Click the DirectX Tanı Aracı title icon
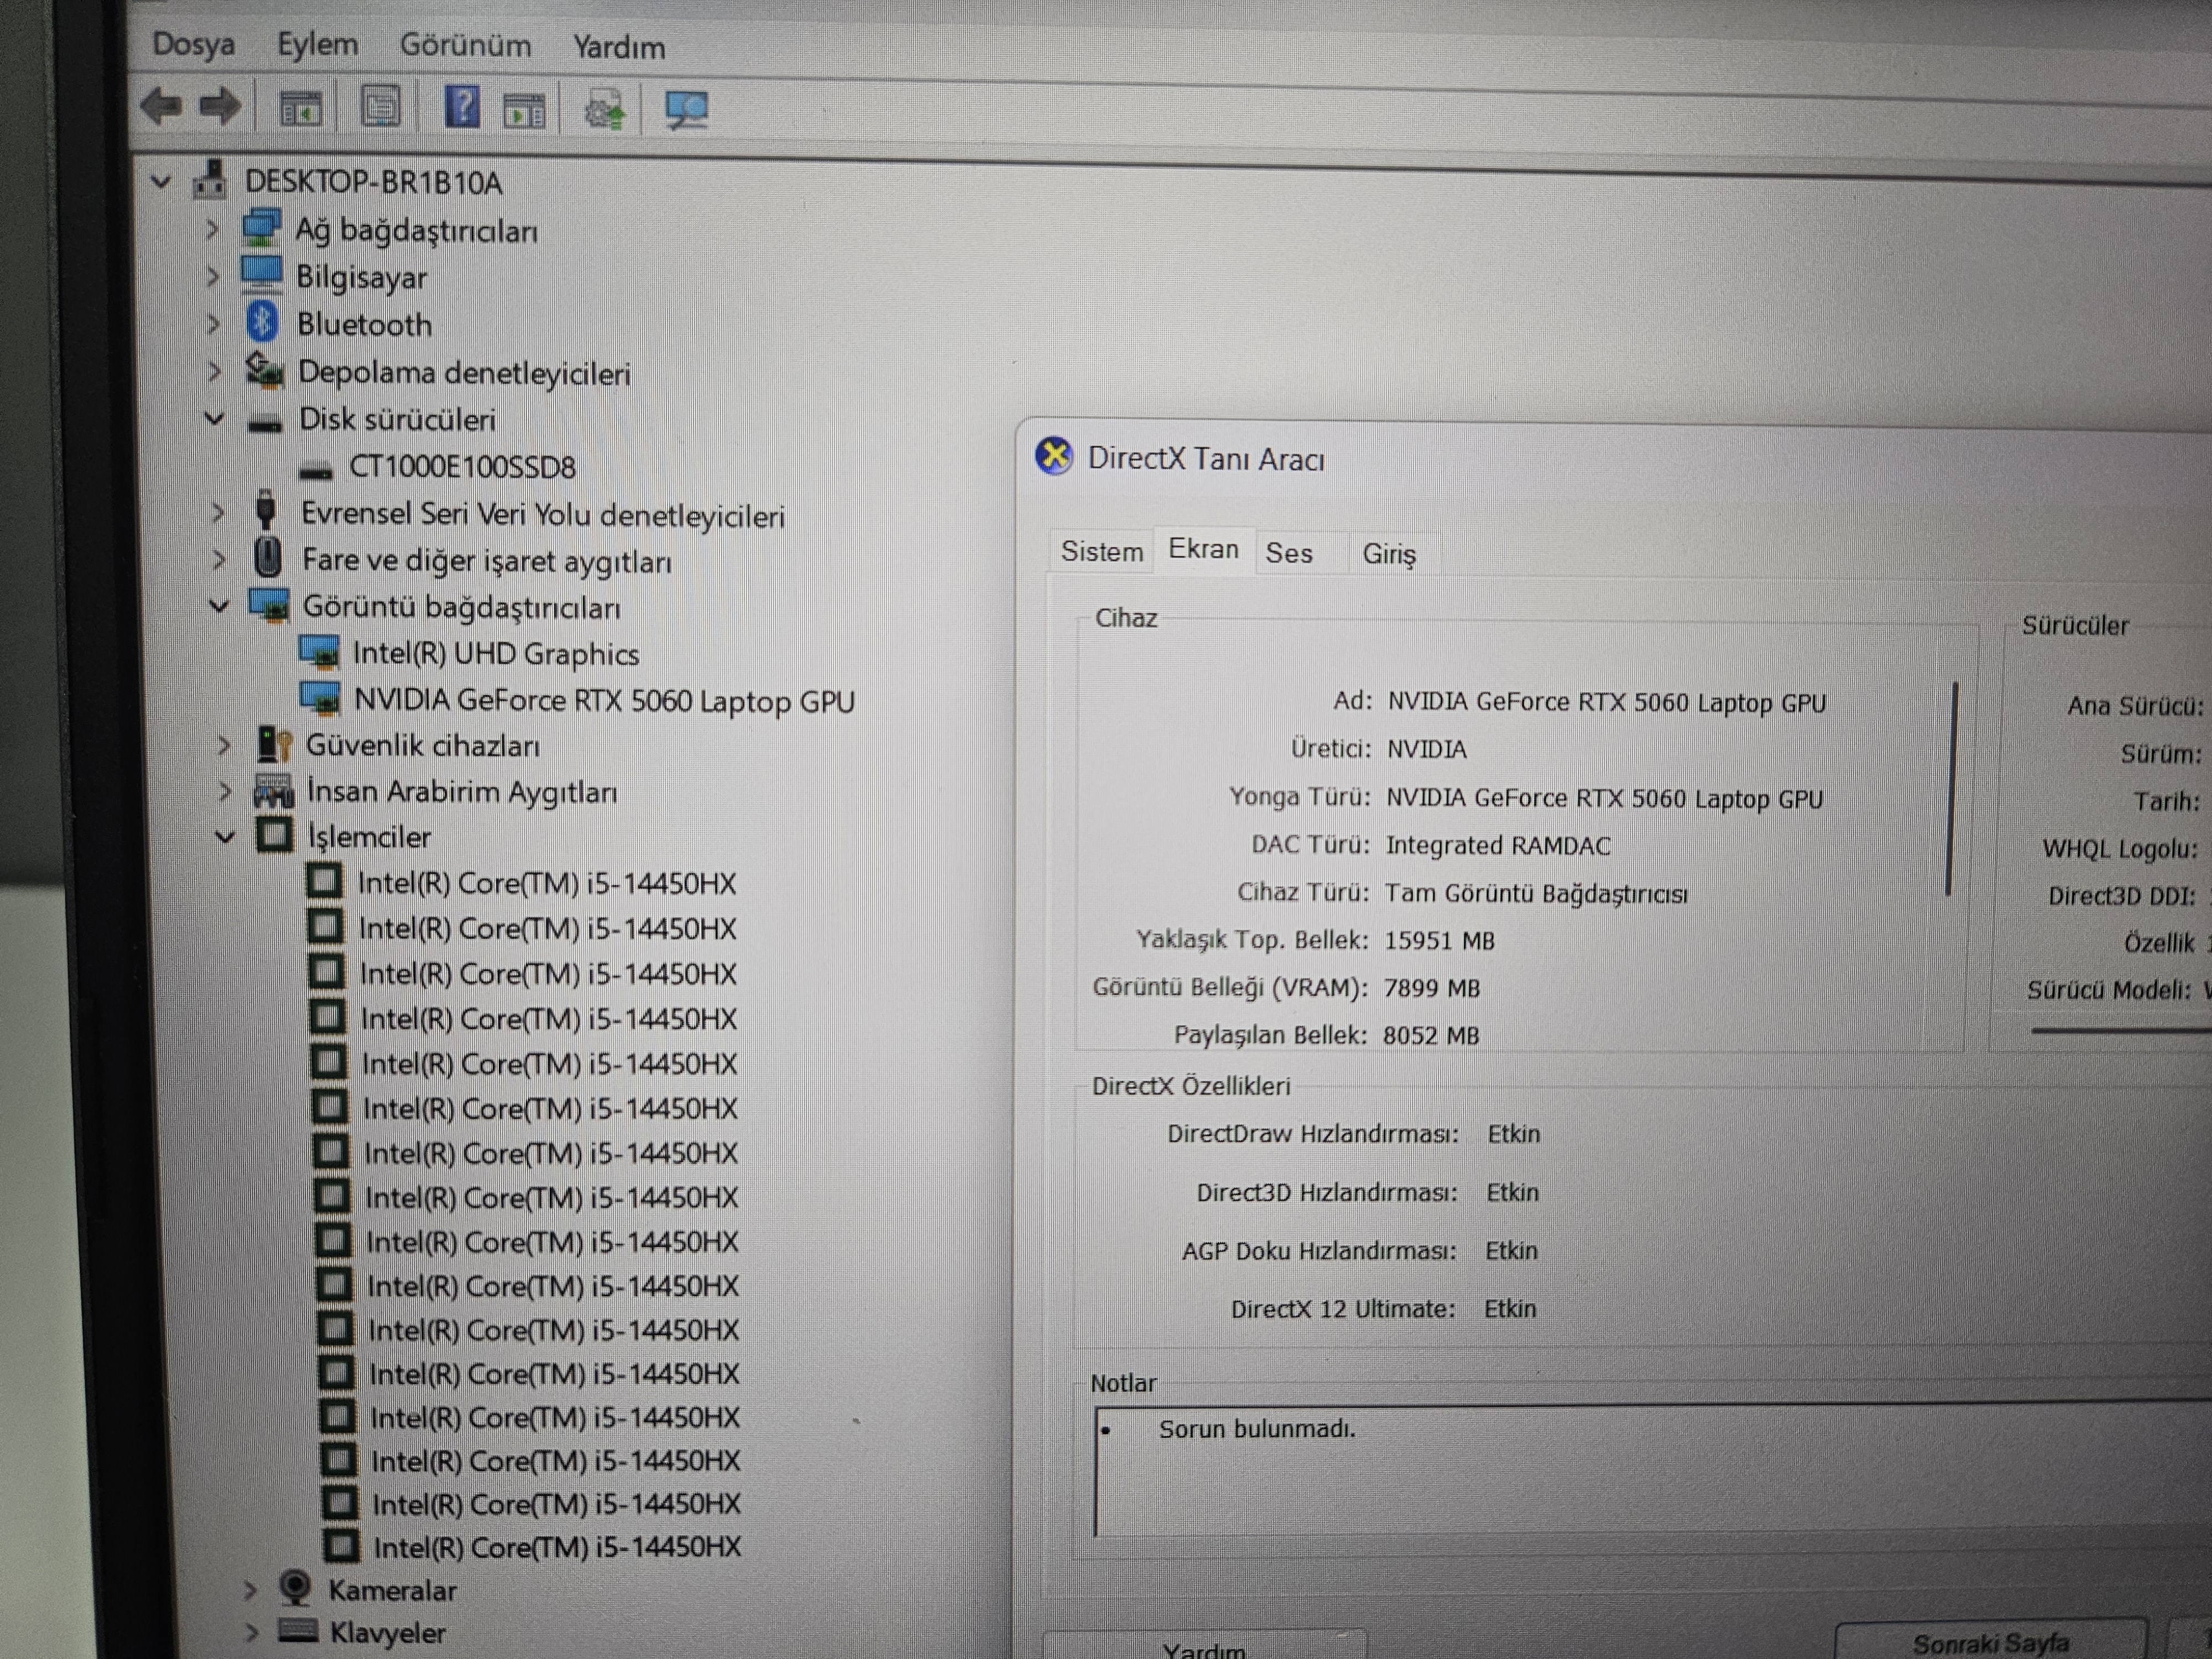 (x=1054, y=456)
